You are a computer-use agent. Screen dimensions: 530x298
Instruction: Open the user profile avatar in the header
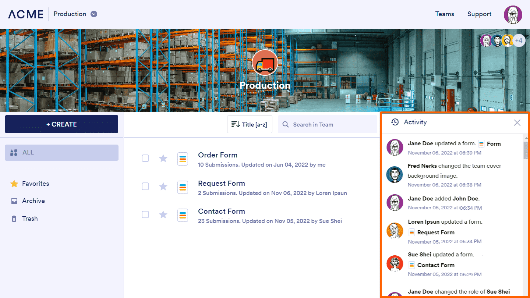(513, 15)
